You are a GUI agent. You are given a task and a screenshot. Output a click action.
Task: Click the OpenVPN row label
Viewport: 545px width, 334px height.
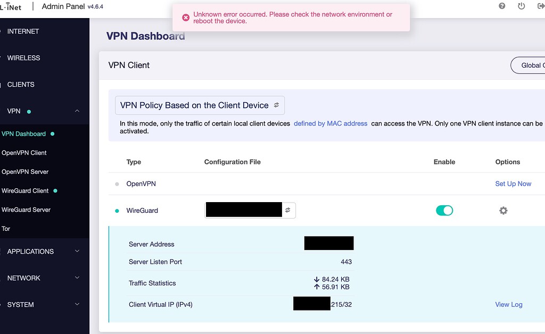141,183
